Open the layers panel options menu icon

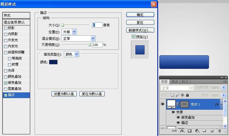click(225, 82)
